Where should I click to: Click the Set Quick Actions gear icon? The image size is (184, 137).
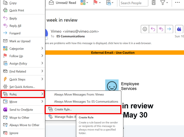[x=5, y=86]
